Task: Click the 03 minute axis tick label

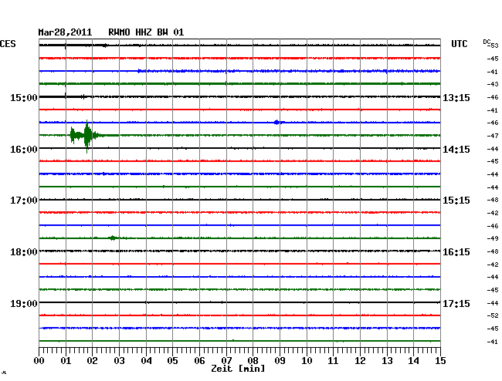Action: pos(119,360)
